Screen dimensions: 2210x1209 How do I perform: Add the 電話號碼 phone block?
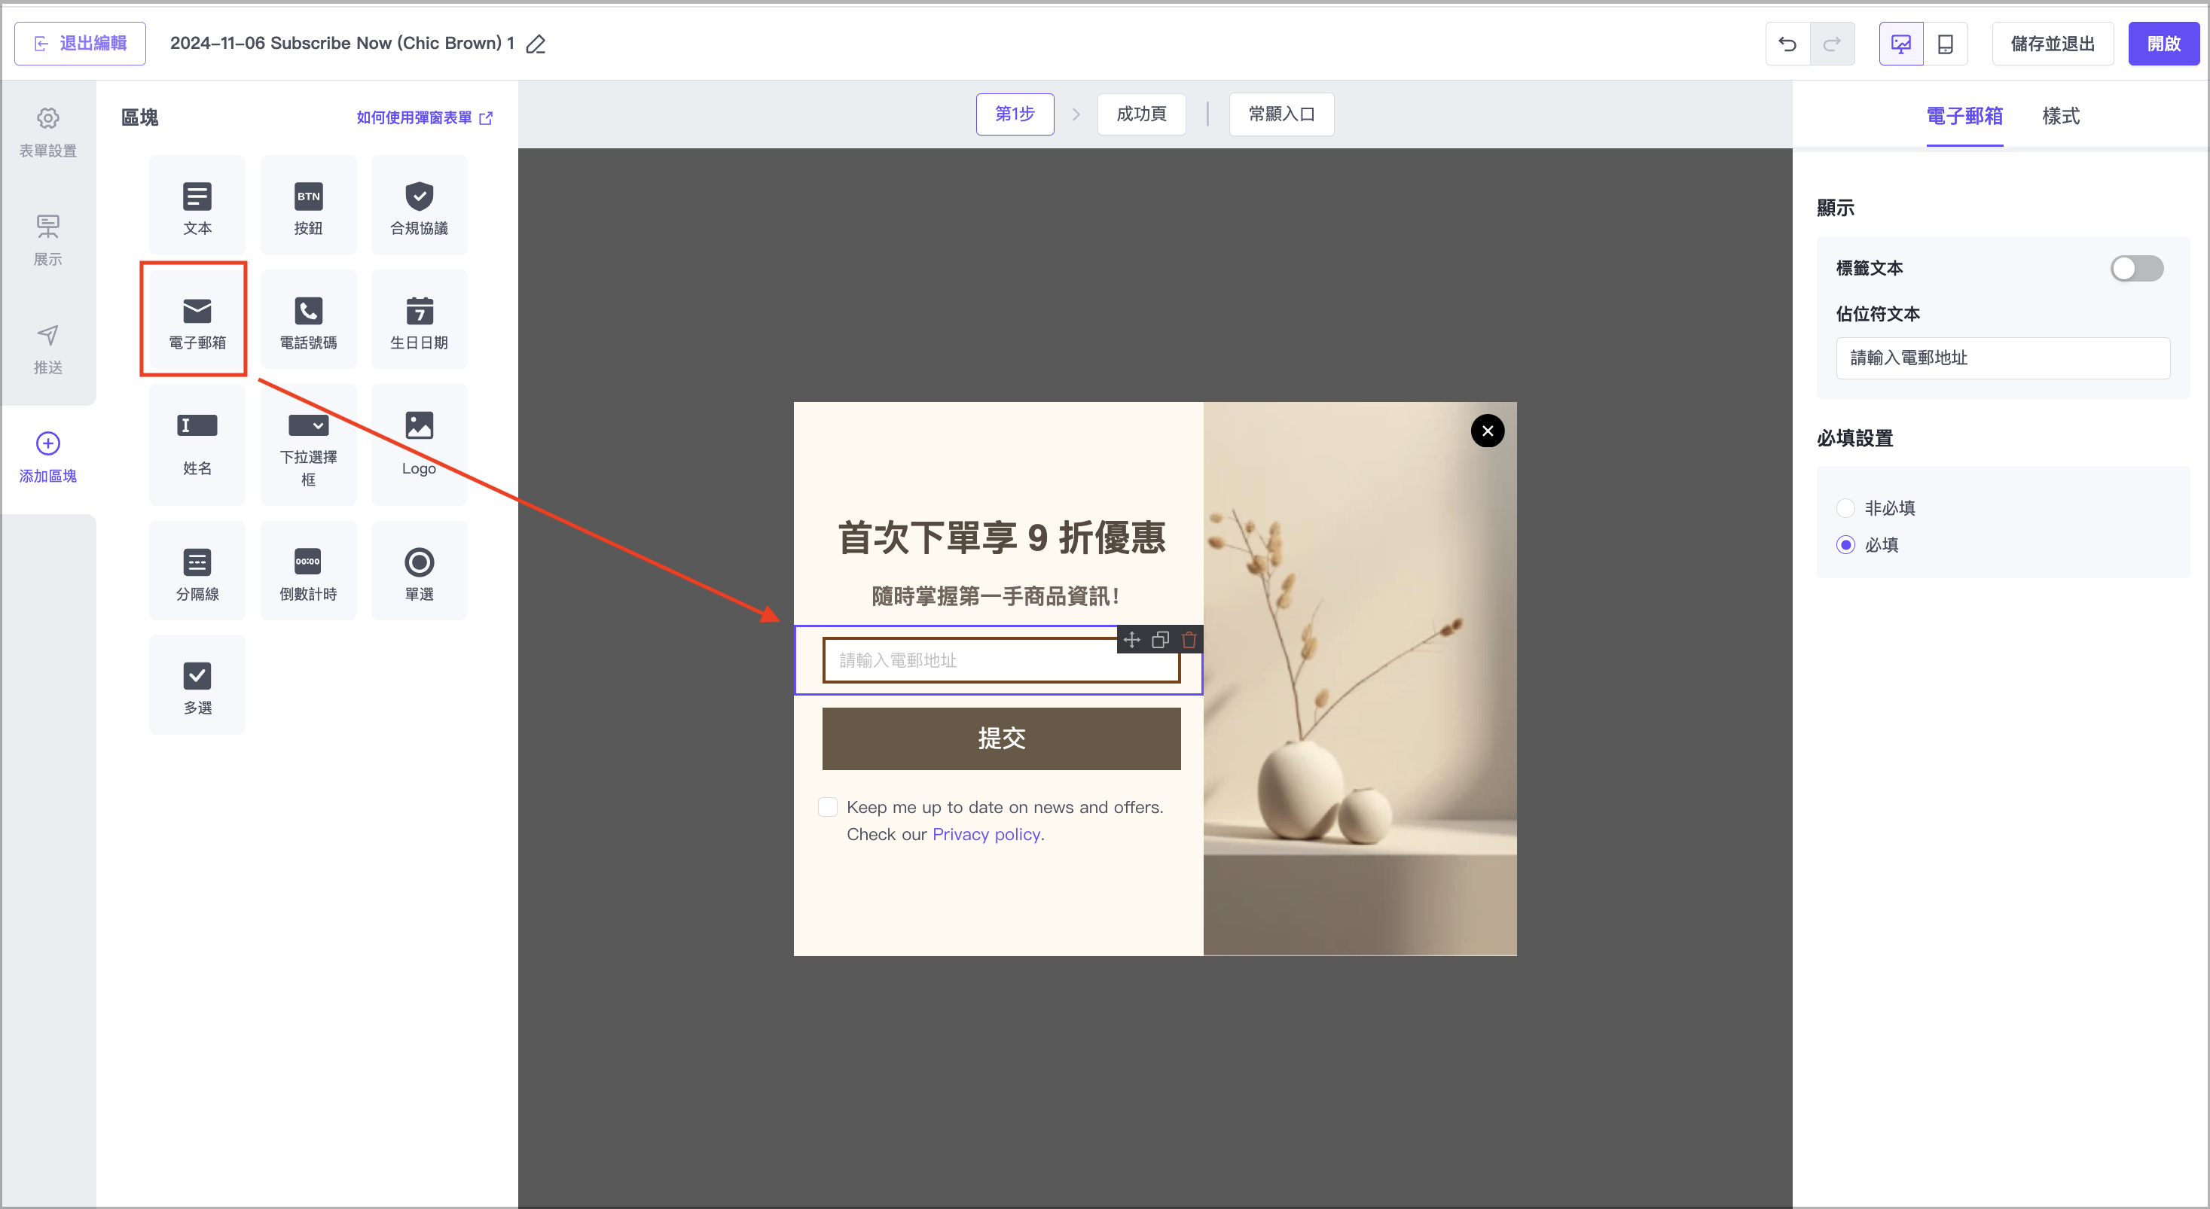click(x=308, y=321)
